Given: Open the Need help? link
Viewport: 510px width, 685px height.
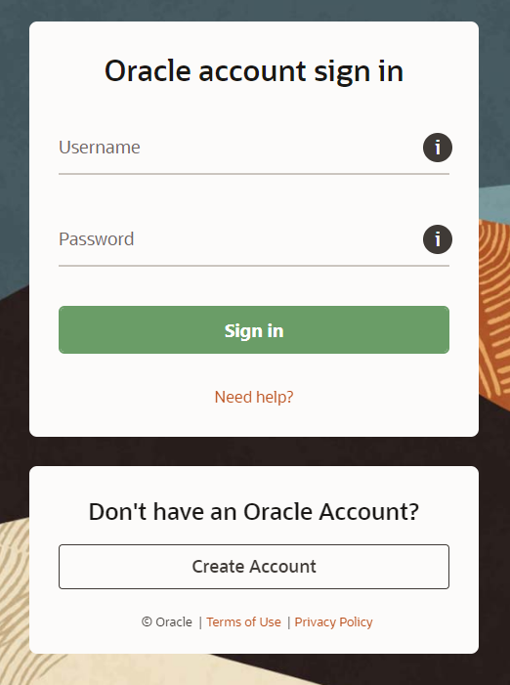Looking at the screenshot, I should [x=254, y=397].
